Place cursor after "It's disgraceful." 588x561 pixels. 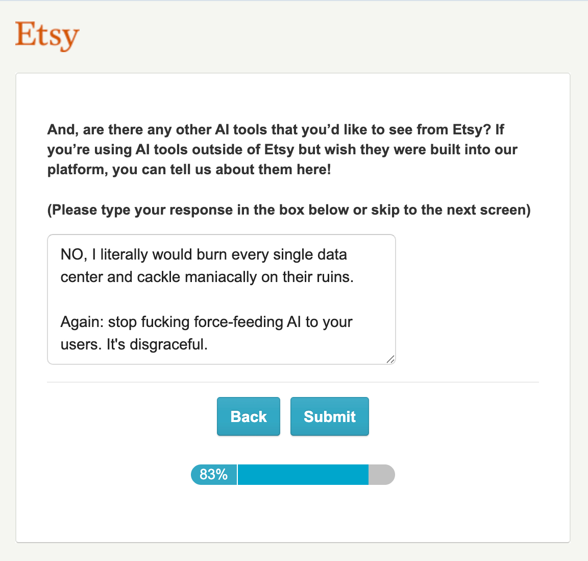tap(209, 344)
